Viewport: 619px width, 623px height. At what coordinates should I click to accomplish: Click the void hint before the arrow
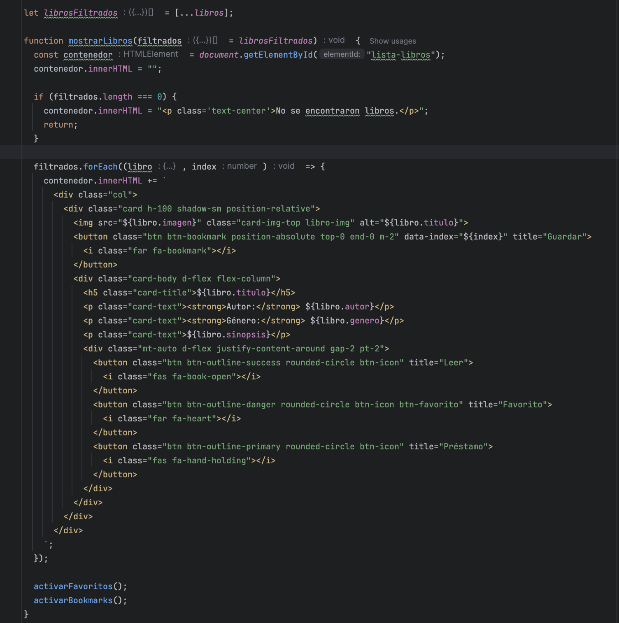[286, 166]
